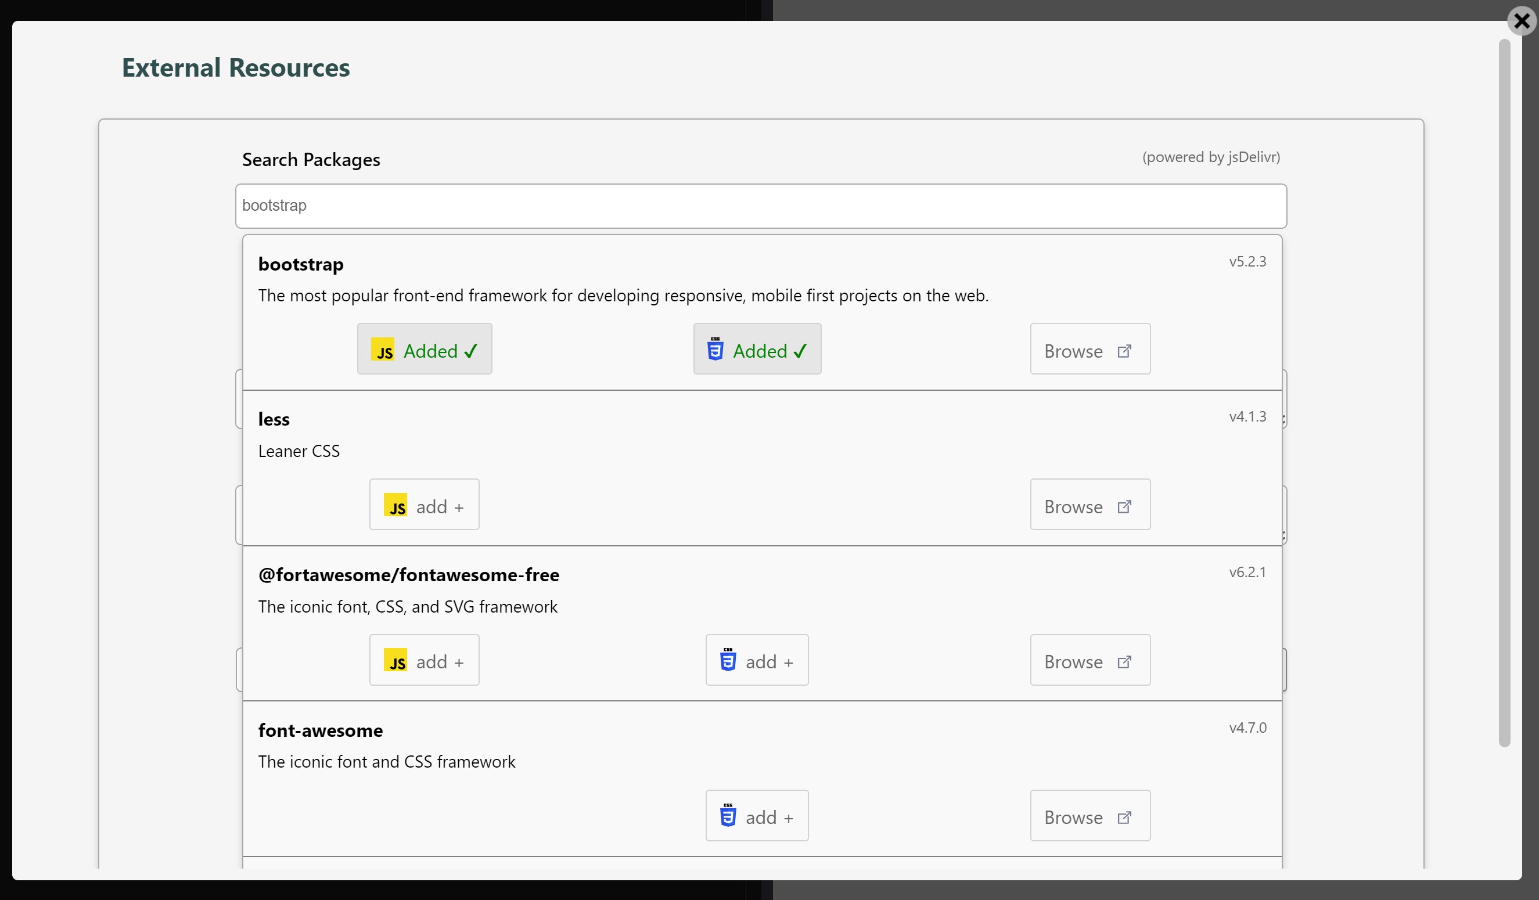This screenshot has width=1539, height=900.
Task: Click the CSS shield icon on bootstrap's Added button
Action: (x=715, y=350)
